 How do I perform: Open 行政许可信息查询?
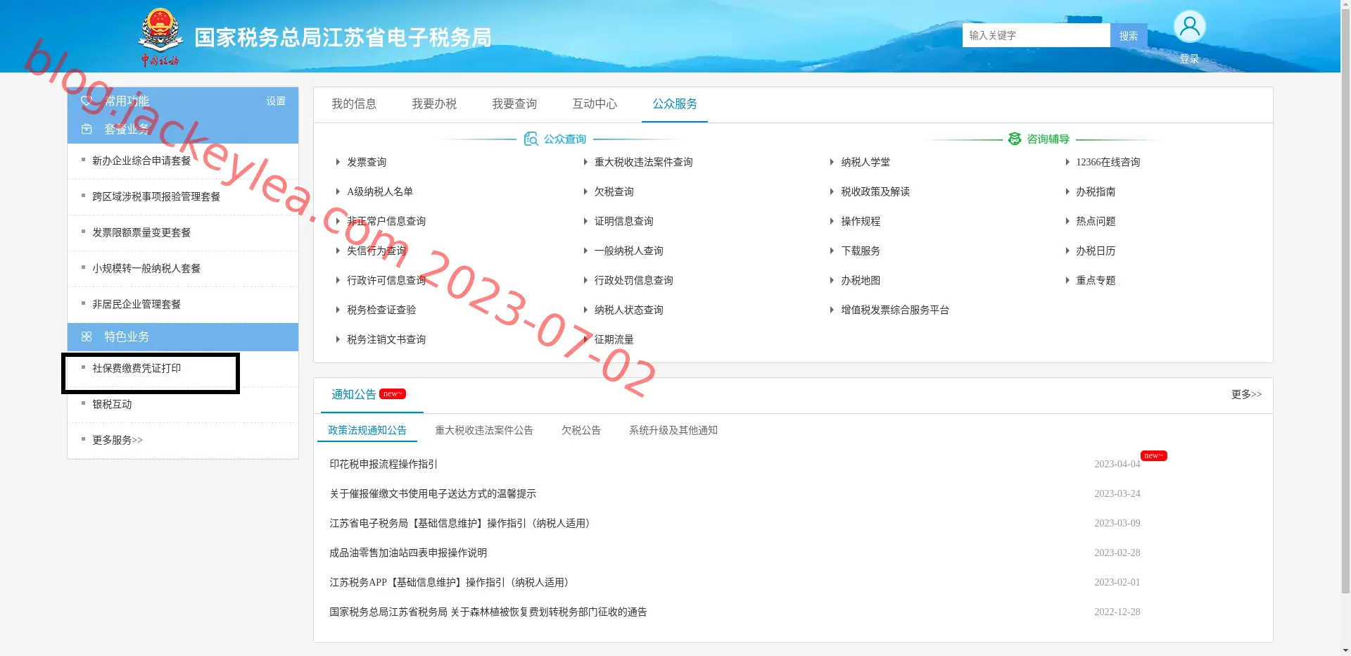386,280
